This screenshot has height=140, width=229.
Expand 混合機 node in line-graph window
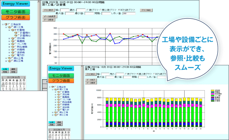[9, 38]
